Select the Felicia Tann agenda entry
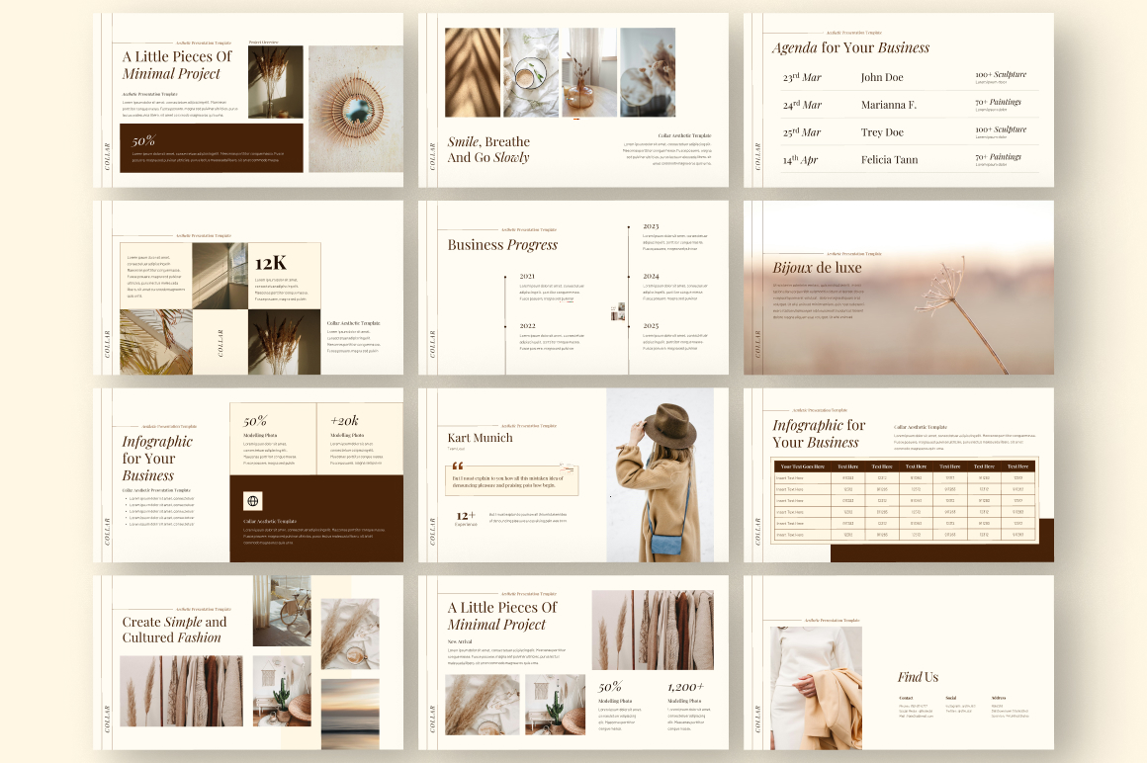The height and width of the screenshot is (763, 1147). pos(890,160)
